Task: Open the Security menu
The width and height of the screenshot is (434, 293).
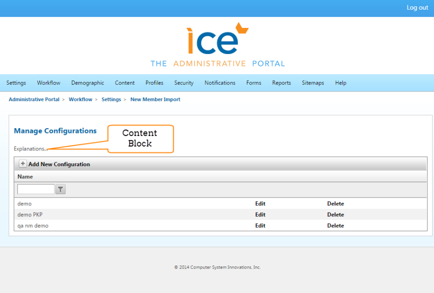Action: pyautogui.click(x=184, y=83)
